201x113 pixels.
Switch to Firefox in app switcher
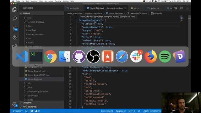(x=151, y=56)
